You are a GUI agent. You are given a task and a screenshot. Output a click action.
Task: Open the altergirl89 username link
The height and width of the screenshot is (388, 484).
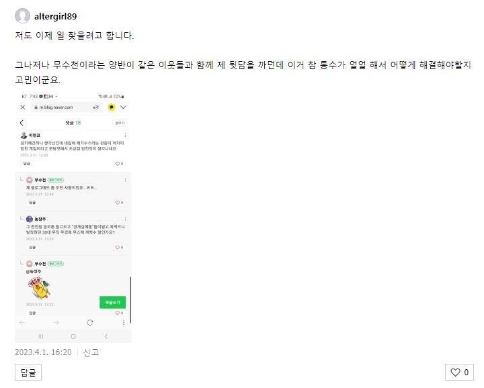[55, 16]
